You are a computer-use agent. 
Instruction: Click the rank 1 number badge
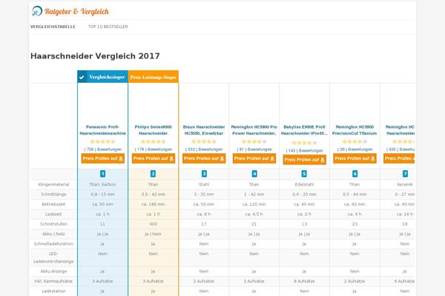tap(103, 174)
